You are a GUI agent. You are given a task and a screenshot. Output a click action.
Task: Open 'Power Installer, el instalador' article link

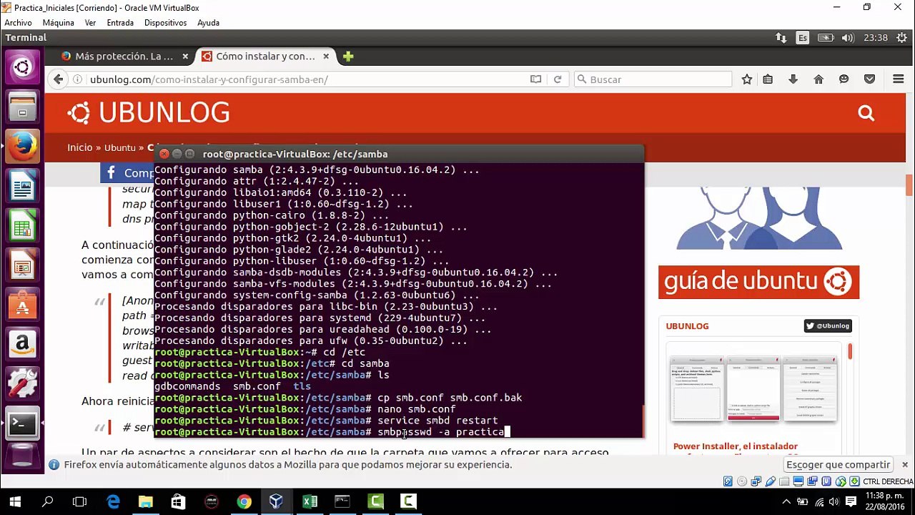click(x=735, y=446)
